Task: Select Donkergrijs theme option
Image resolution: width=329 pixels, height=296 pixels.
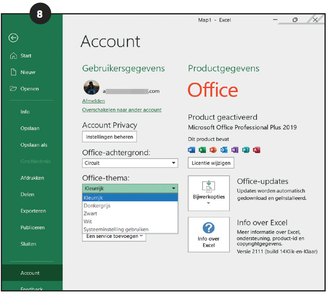Action: coord(130,205)
